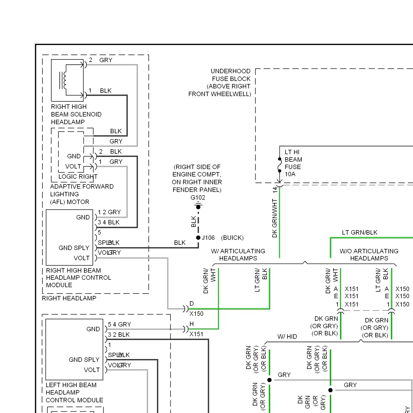The height and width of the screenshot is (413, 413).
Task: Click the '3 2 BLK' wire label
Action: (119, 335)
